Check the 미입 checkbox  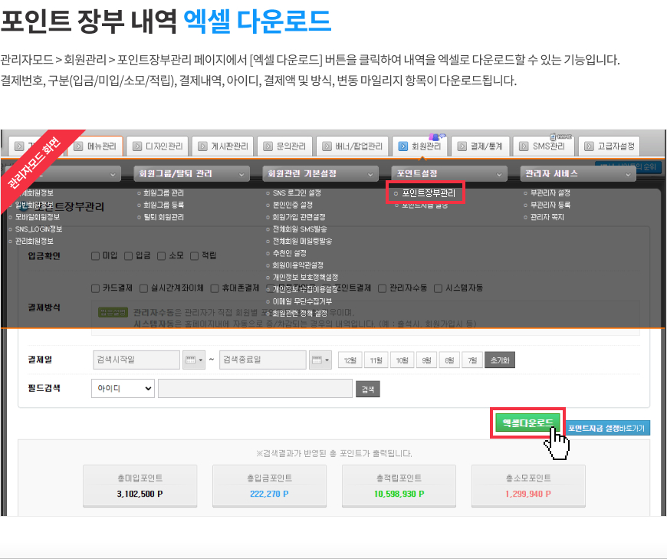point(95,255)
